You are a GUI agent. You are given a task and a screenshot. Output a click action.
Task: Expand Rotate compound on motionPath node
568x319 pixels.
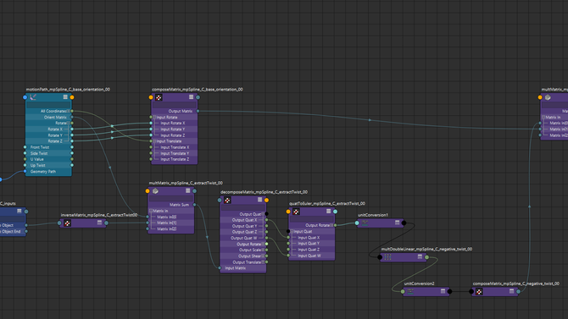pyautogui.click(x=68, y=124)
